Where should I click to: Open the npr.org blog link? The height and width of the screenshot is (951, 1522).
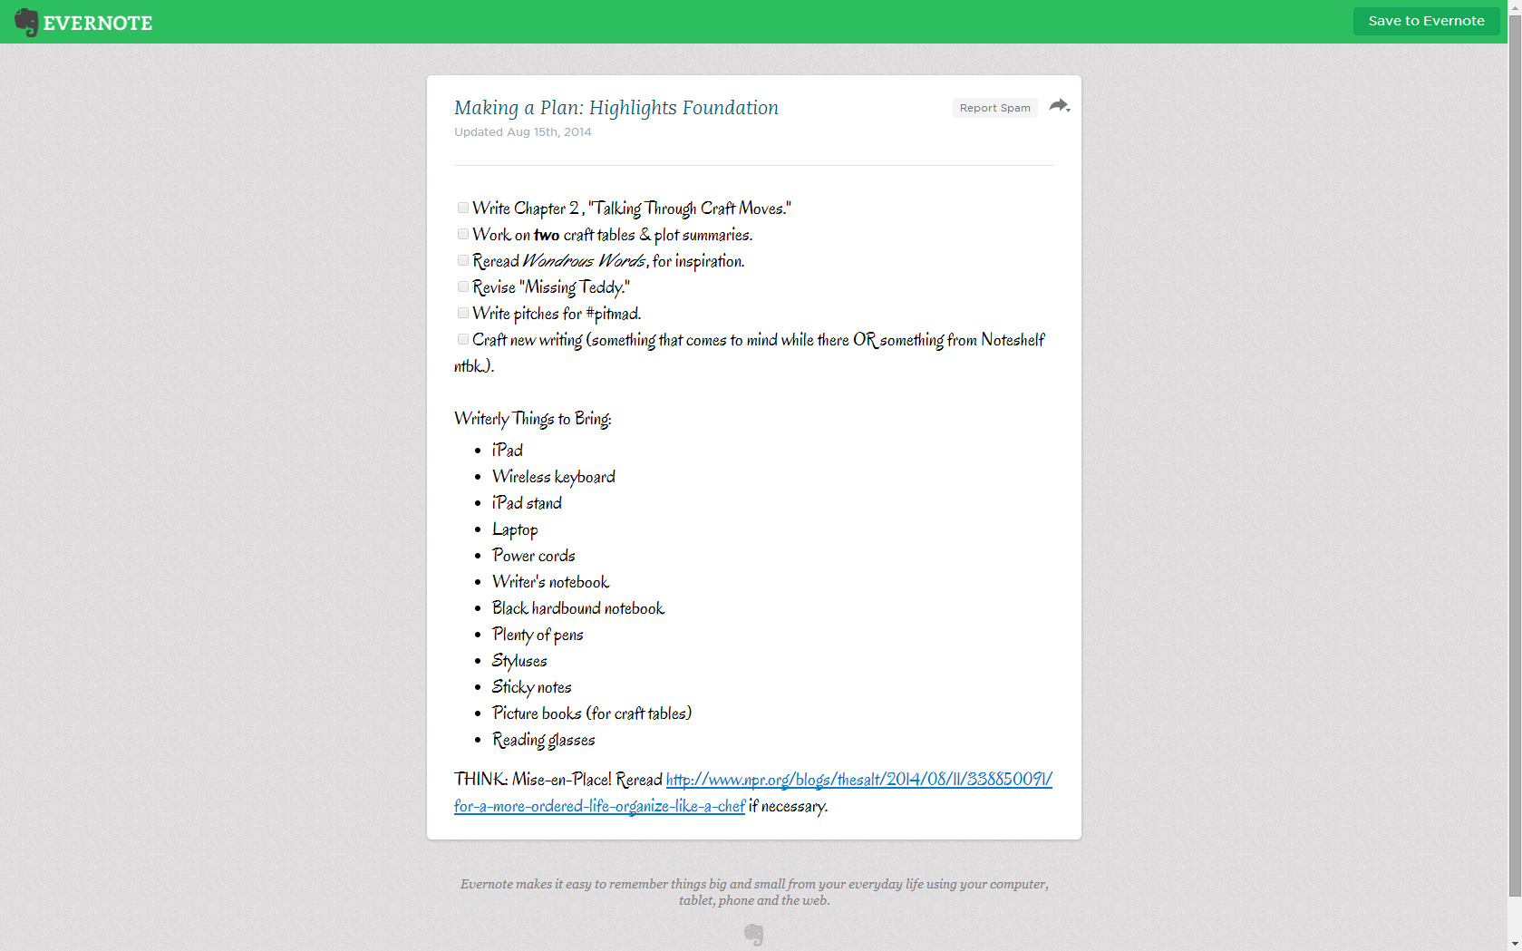[858, 780]
